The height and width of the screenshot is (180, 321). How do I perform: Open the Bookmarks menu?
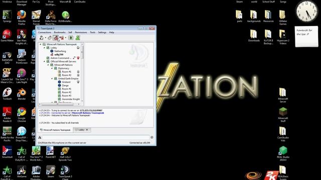pyautogui.click(x=60, y=32)
